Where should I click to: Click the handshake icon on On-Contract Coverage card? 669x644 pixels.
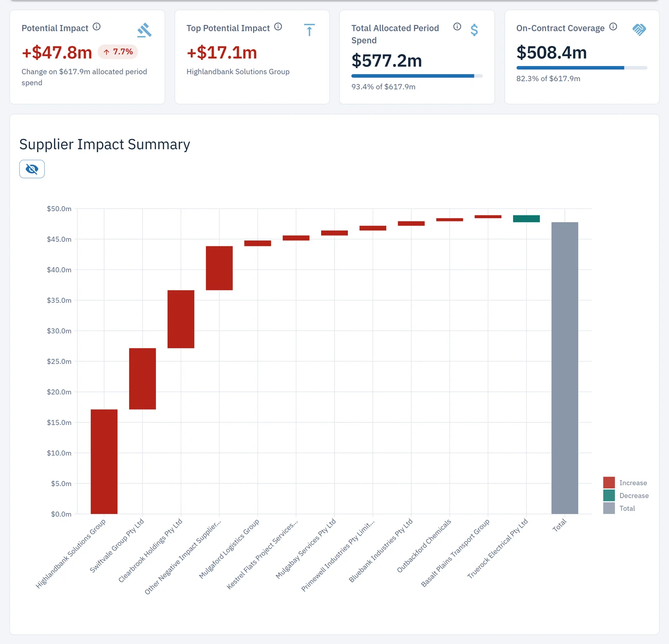(639, 30)
